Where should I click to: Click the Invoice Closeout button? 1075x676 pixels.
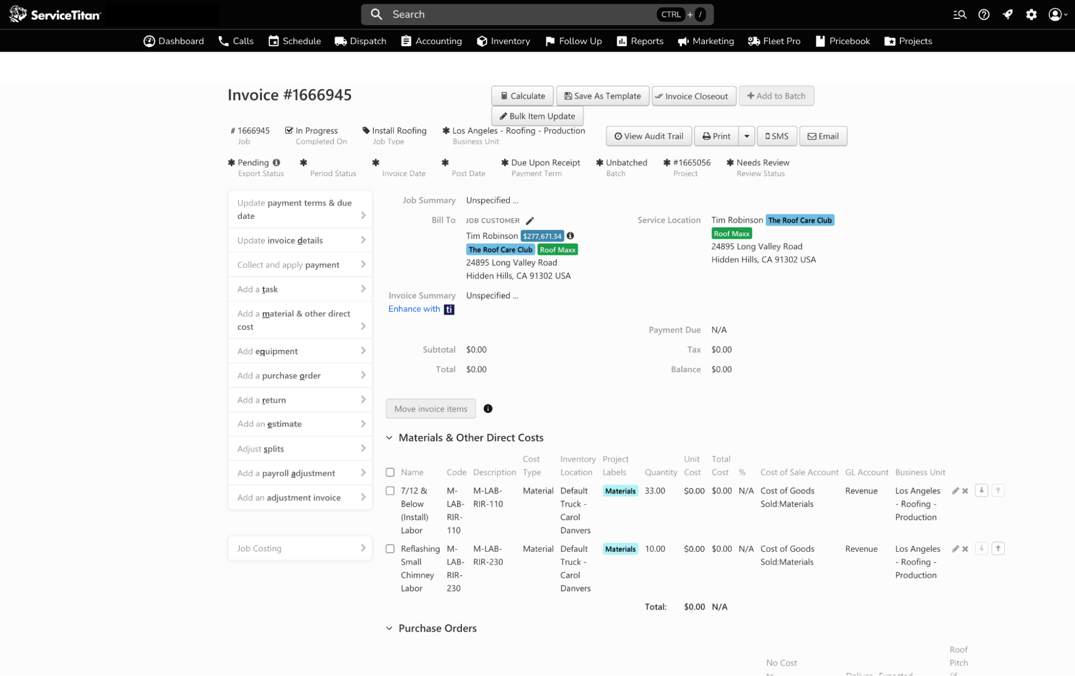pyautogui.click(x=693, y=96)
